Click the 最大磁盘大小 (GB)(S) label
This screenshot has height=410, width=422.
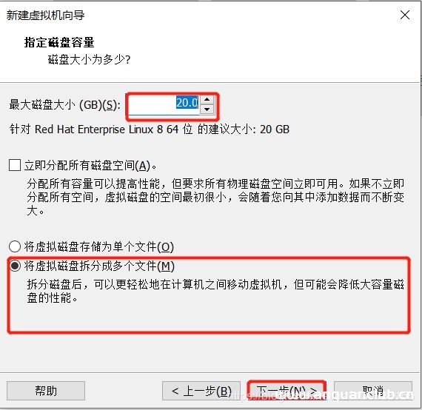coord(64,105)
